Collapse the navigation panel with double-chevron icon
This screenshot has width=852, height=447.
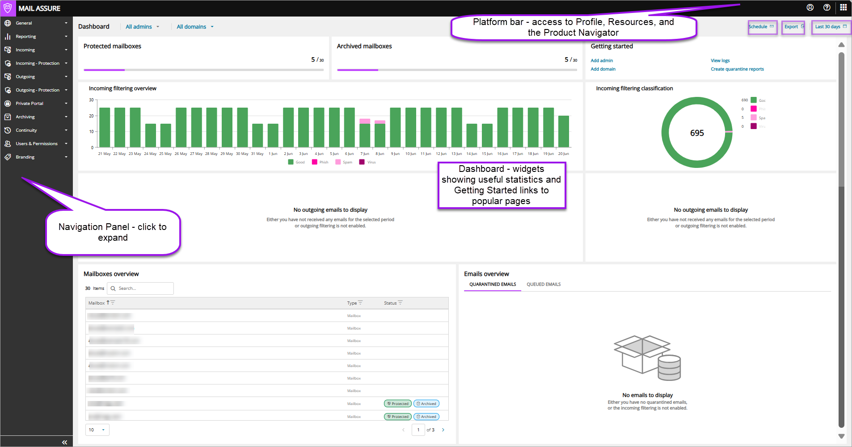[64, 442]
